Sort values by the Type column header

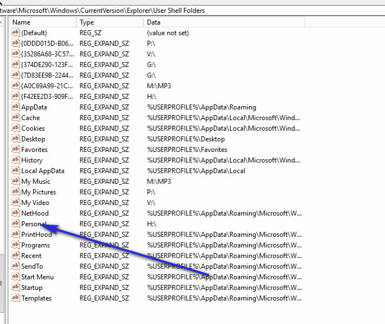[x=110, y=22]
